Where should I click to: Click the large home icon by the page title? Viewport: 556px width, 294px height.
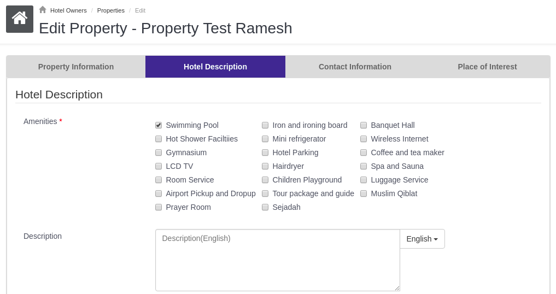(20, 19)
